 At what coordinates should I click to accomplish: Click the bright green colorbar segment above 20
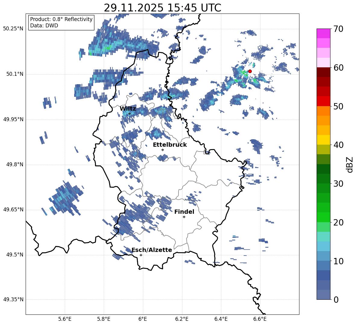coord(324,217)
